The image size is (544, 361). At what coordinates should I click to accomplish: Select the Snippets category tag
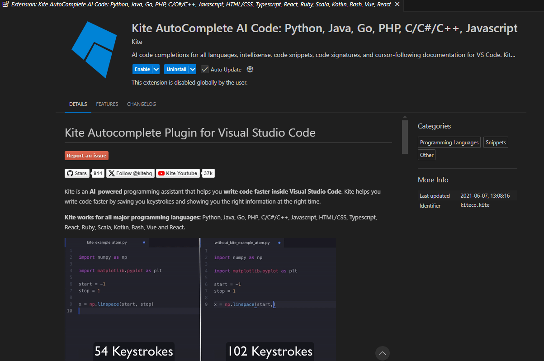(x=496, y=142)
